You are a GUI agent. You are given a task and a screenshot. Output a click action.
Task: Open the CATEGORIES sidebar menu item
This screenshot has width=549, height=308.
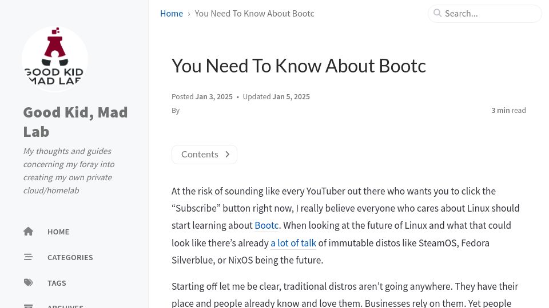(x=70, y=257)
